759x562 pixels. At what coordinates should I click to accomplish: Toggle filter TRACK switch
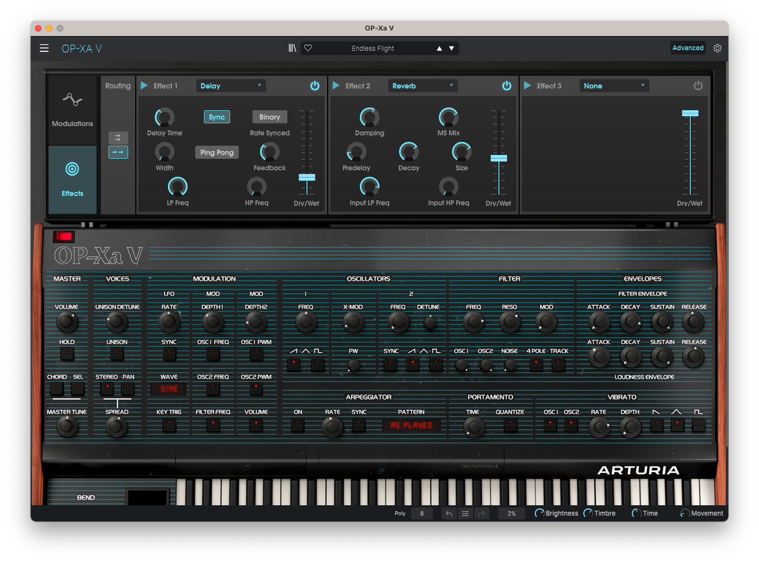(x=558, y=364)
